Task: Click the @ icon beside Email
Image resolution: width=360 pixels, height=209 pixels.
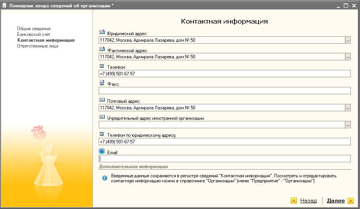Action: (x=102, y=151)
